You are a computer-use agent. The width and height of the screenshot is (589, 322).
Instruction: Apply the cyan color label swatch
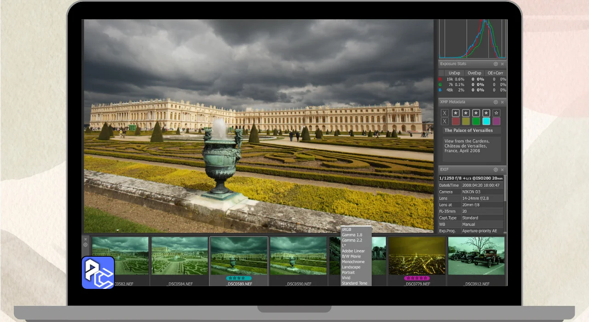(486, 121)
